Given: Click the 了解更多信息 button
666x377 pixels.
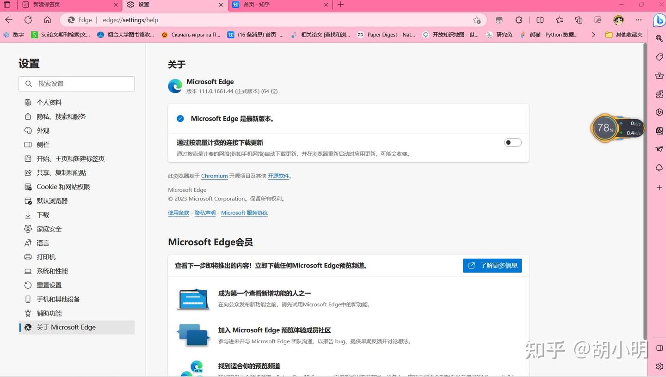Looking at the screenshot, I should (x=492, y=266).
